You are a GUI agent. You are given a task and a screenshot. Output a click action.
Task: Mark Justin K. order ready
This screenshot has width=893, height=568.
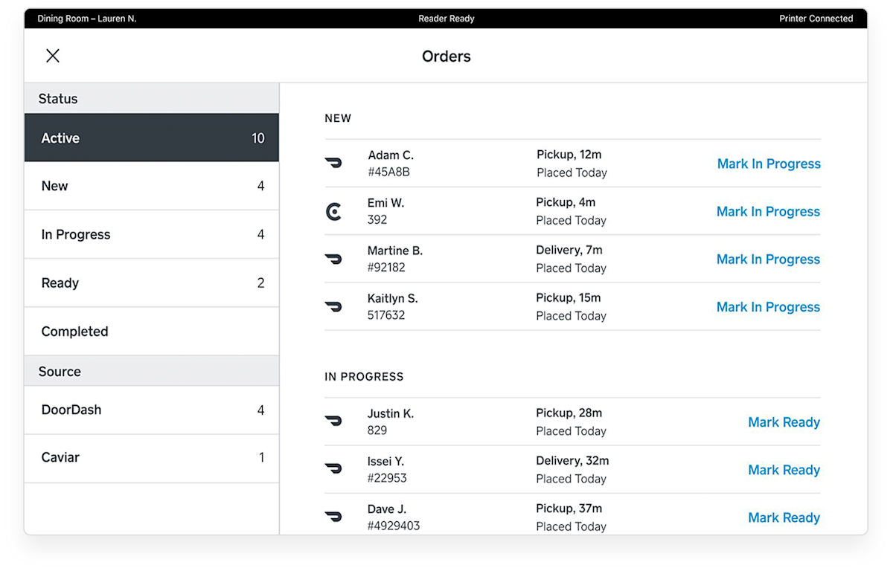784,422
